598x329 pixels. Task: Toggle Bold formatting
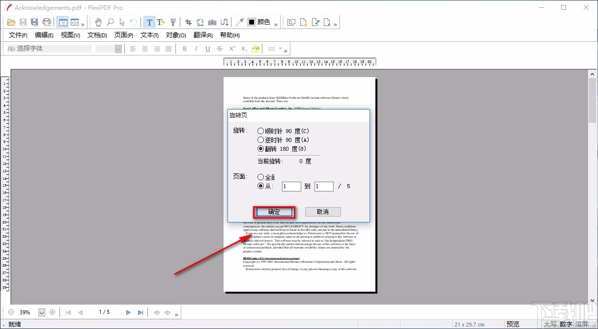185,49
